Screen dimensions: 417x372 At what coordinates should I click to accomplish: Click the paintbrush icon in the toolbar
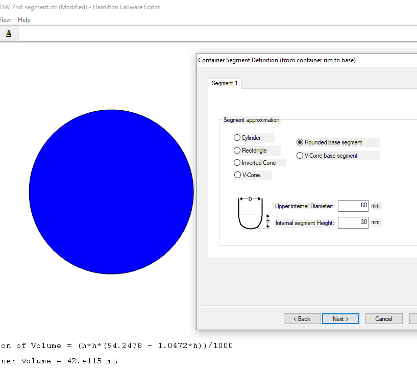tap(8, 34)
